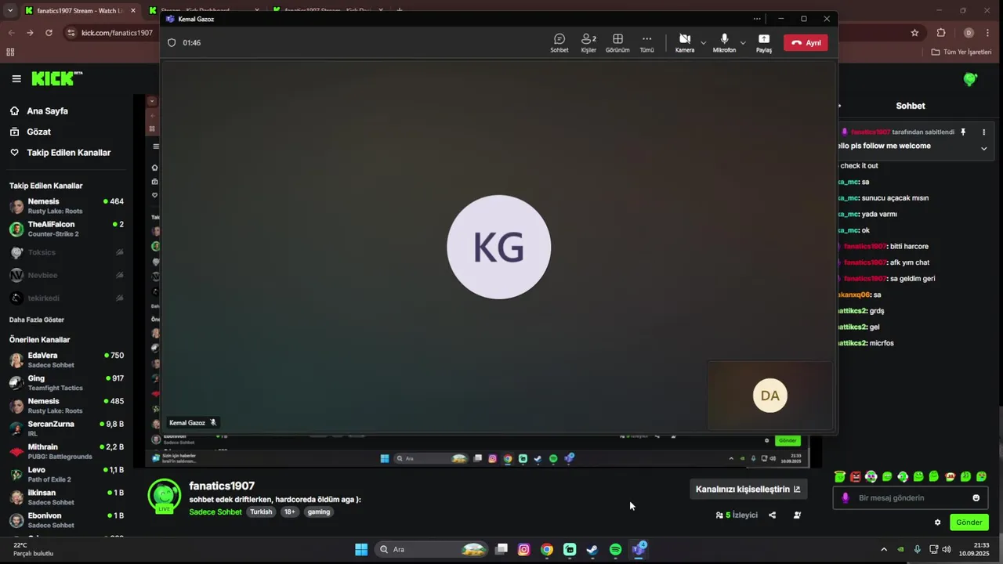Open Mithrain PUBG channel
The width and height of the screenshot is (1003, 564).
(67, 451)
